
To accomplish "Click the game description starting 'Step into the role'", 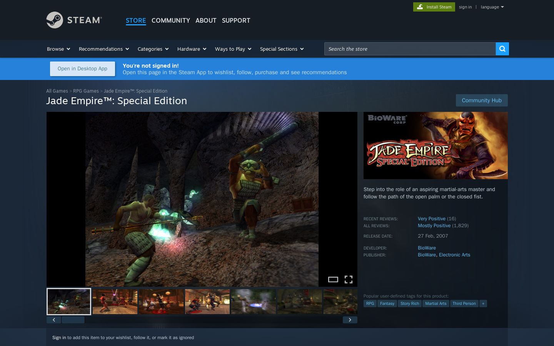I will pyautogui.click(x=429, y=193).
